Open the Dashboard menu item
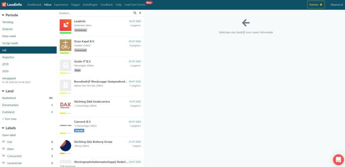Image resolution: width=345 pixels, height=167 pixels. point(34,5)
